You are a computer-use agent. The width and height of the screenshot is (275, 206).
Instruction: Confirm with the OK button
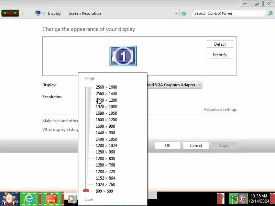tap(168, 145)
